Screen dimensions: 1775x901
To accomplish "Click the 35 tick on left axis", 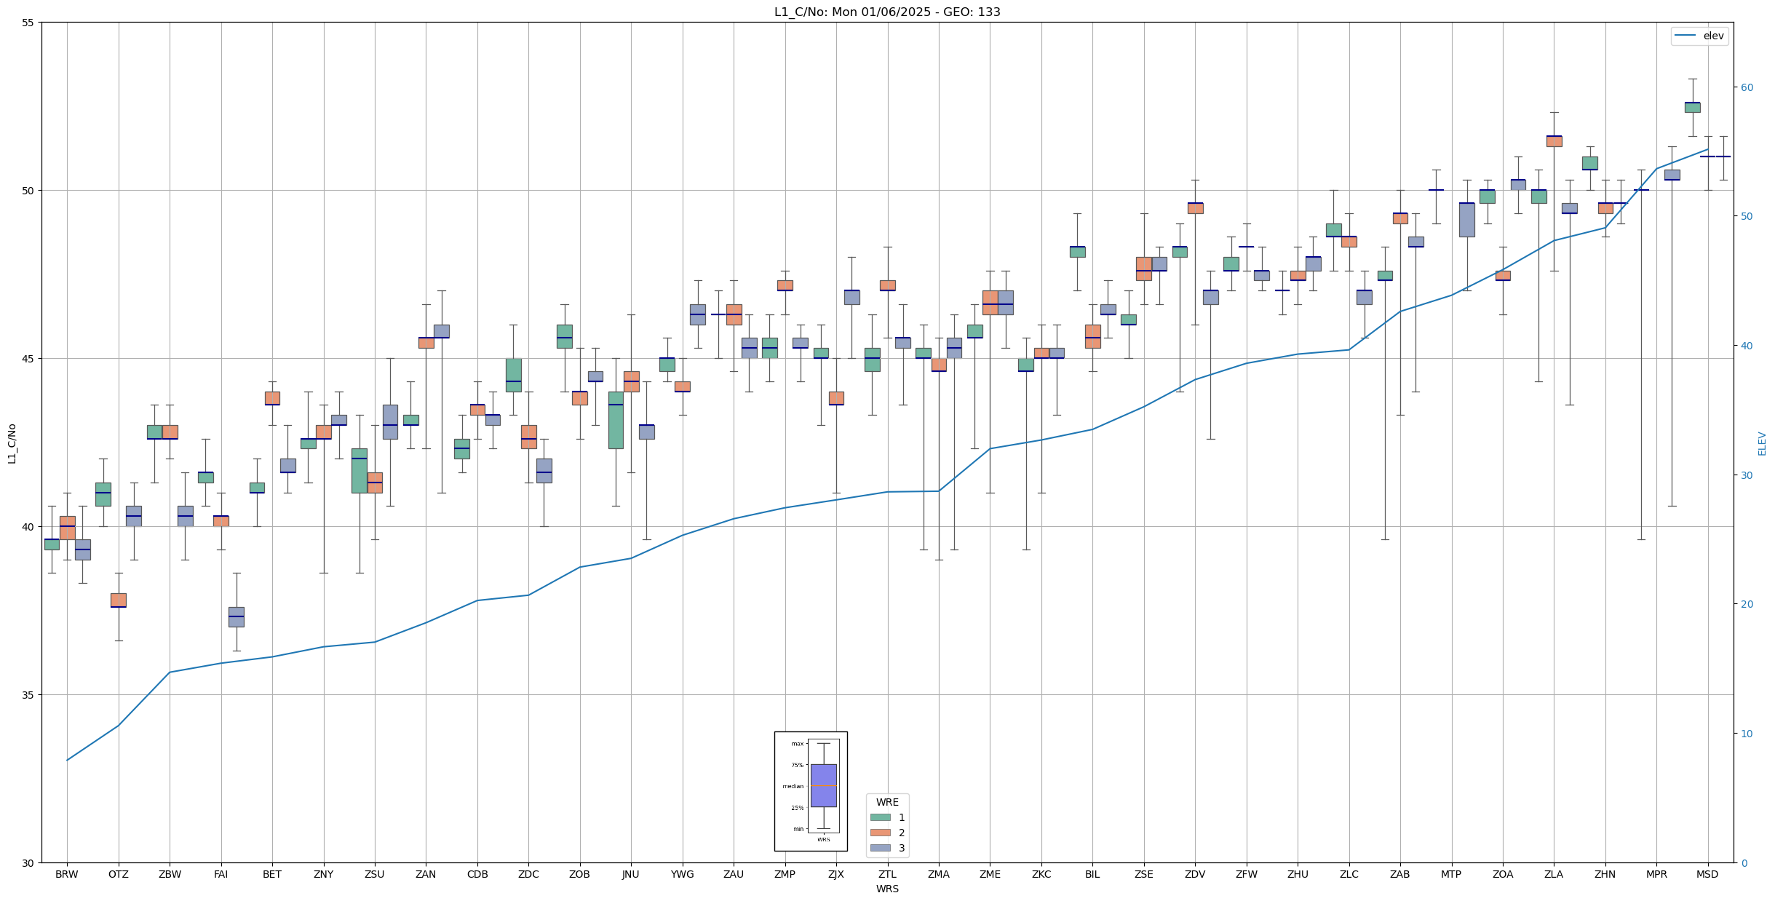I will tap(28, 695).
